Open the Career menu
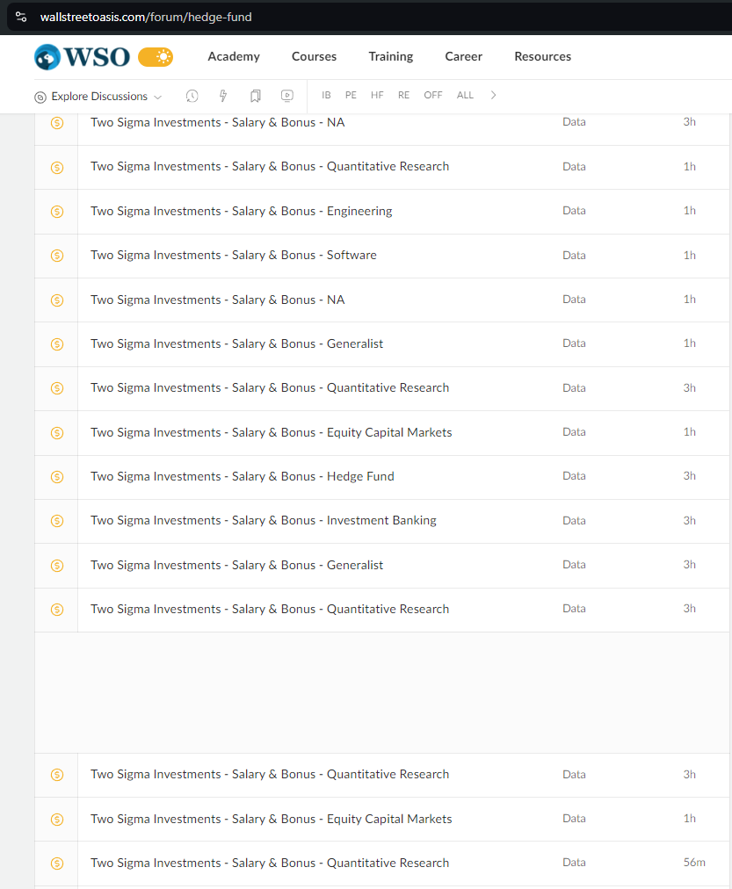732x889 pixels. (x=463, y=57)
